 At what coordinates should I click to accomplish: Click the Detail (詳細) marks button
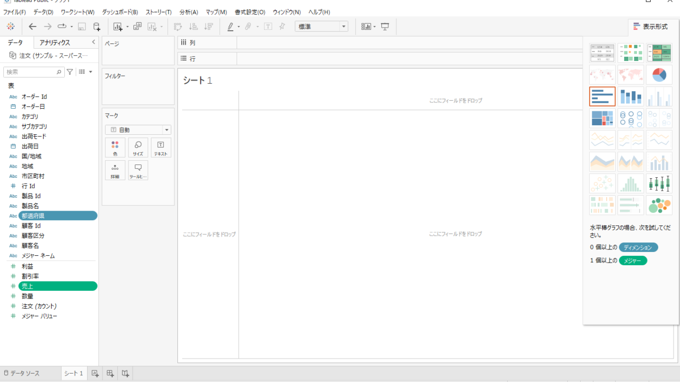pyautogui.click(x=115, y=170)
